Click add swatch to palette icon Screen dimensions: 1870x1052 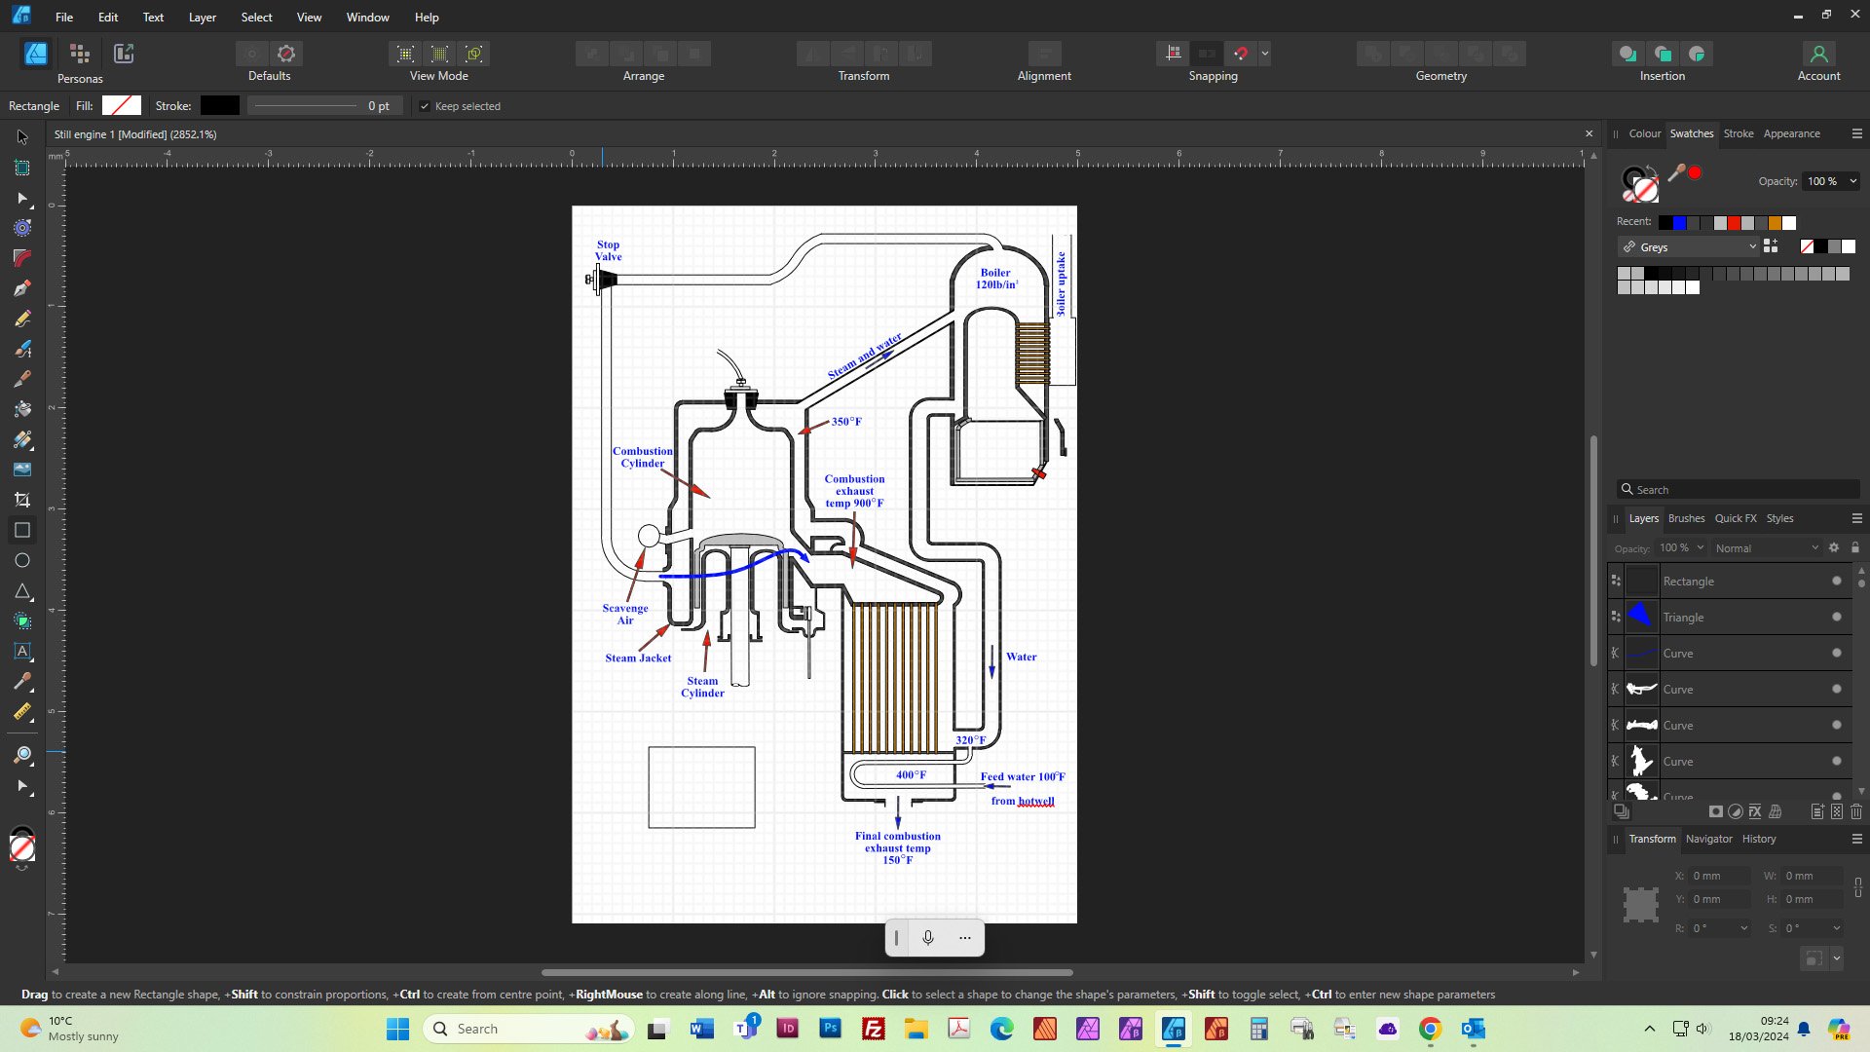[1771, 246]
